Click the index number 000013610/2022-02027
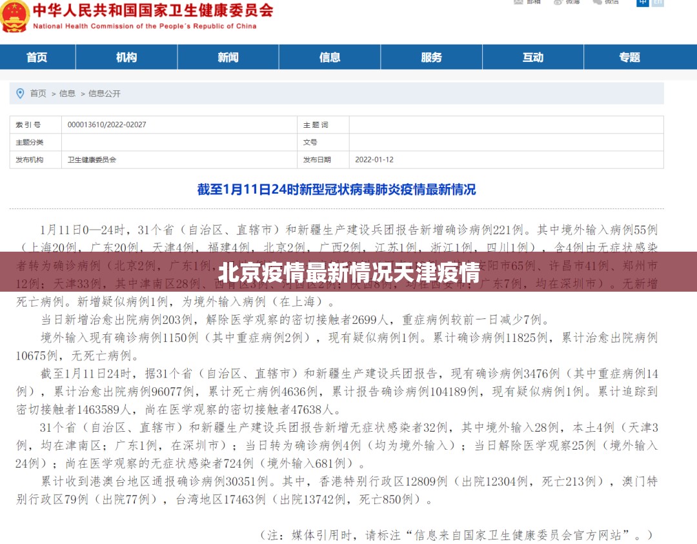697x544 pixels. (106, 125)
